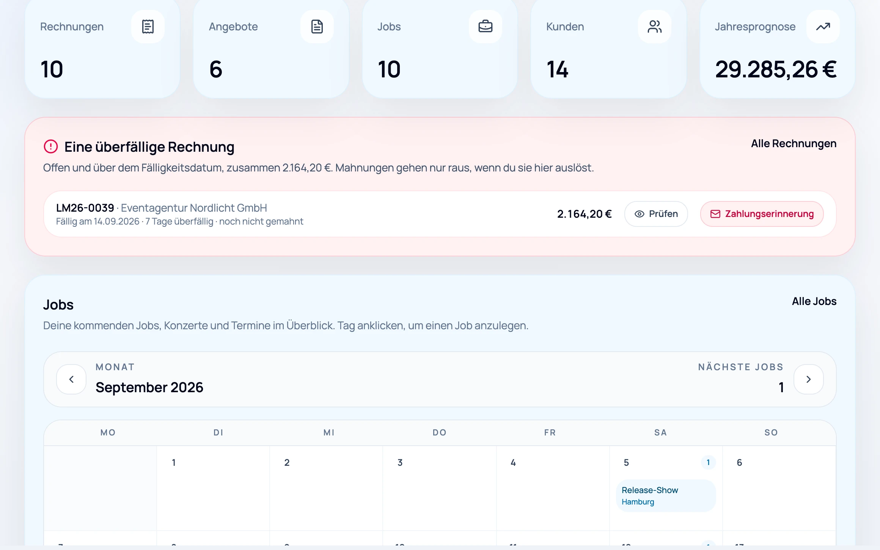The height and width of the screenshot is (550, 880).
Task: Go to previous month with left chevron
Action: 71,379
